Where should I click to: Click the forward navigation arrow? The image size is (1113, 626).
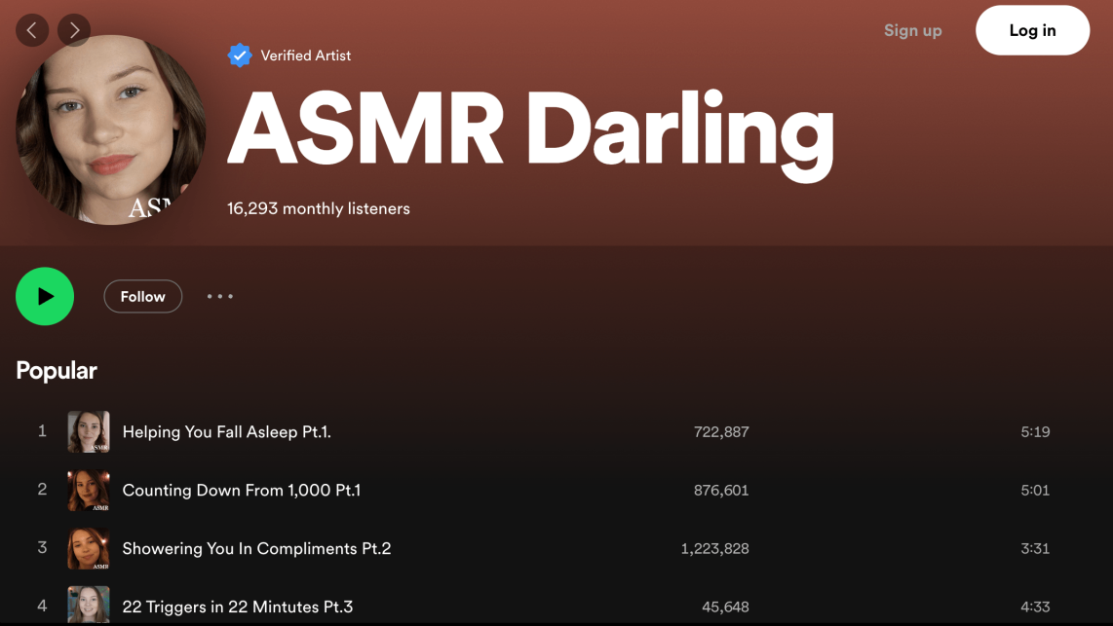tap(74, 30)
